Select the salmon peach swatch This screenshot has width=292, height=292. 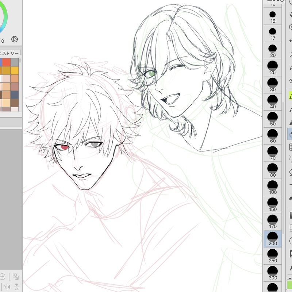[15, 78]
